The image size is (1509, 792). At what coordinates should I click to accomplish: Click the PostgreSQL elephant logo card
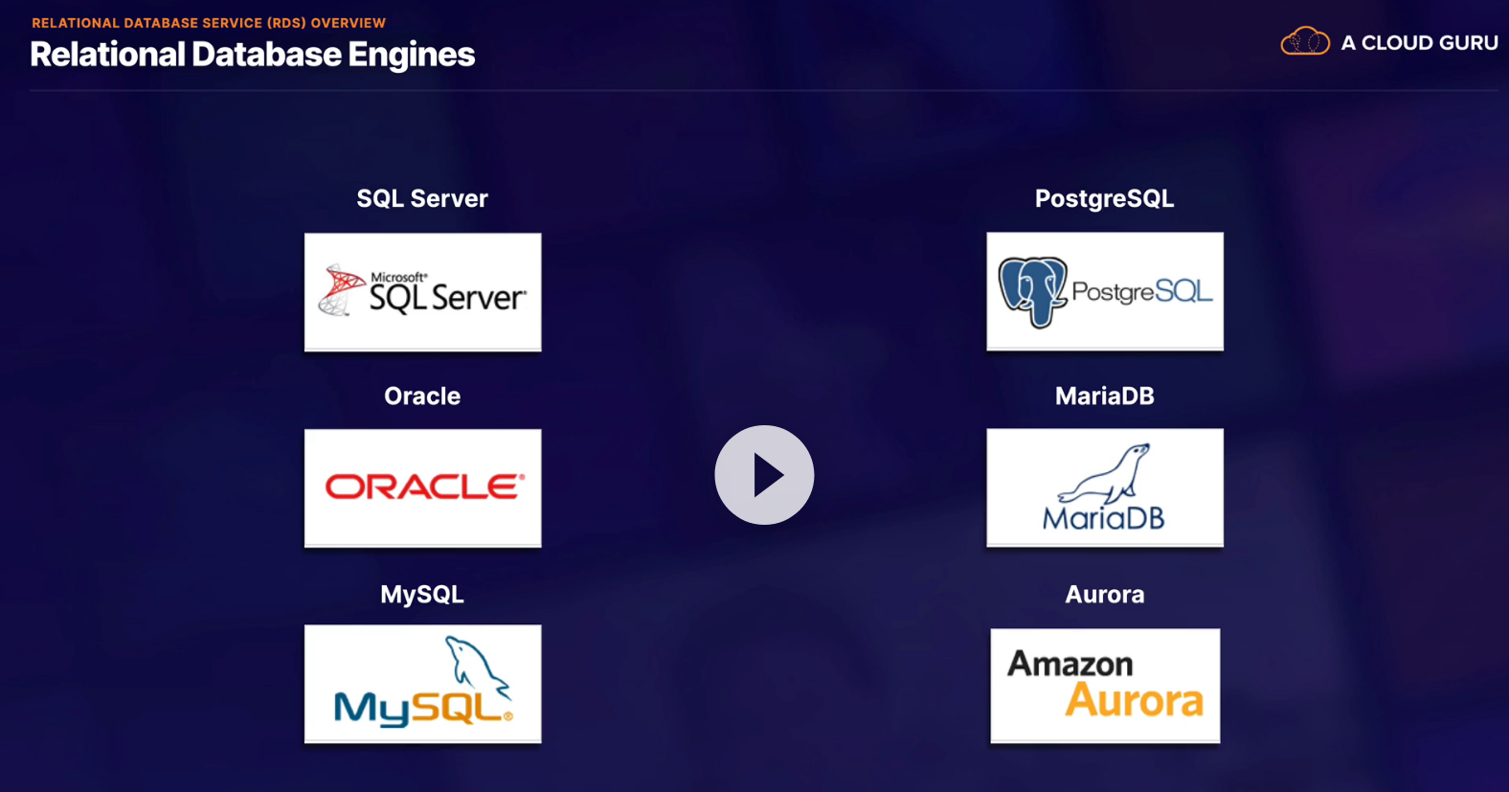pos(1105,291)
